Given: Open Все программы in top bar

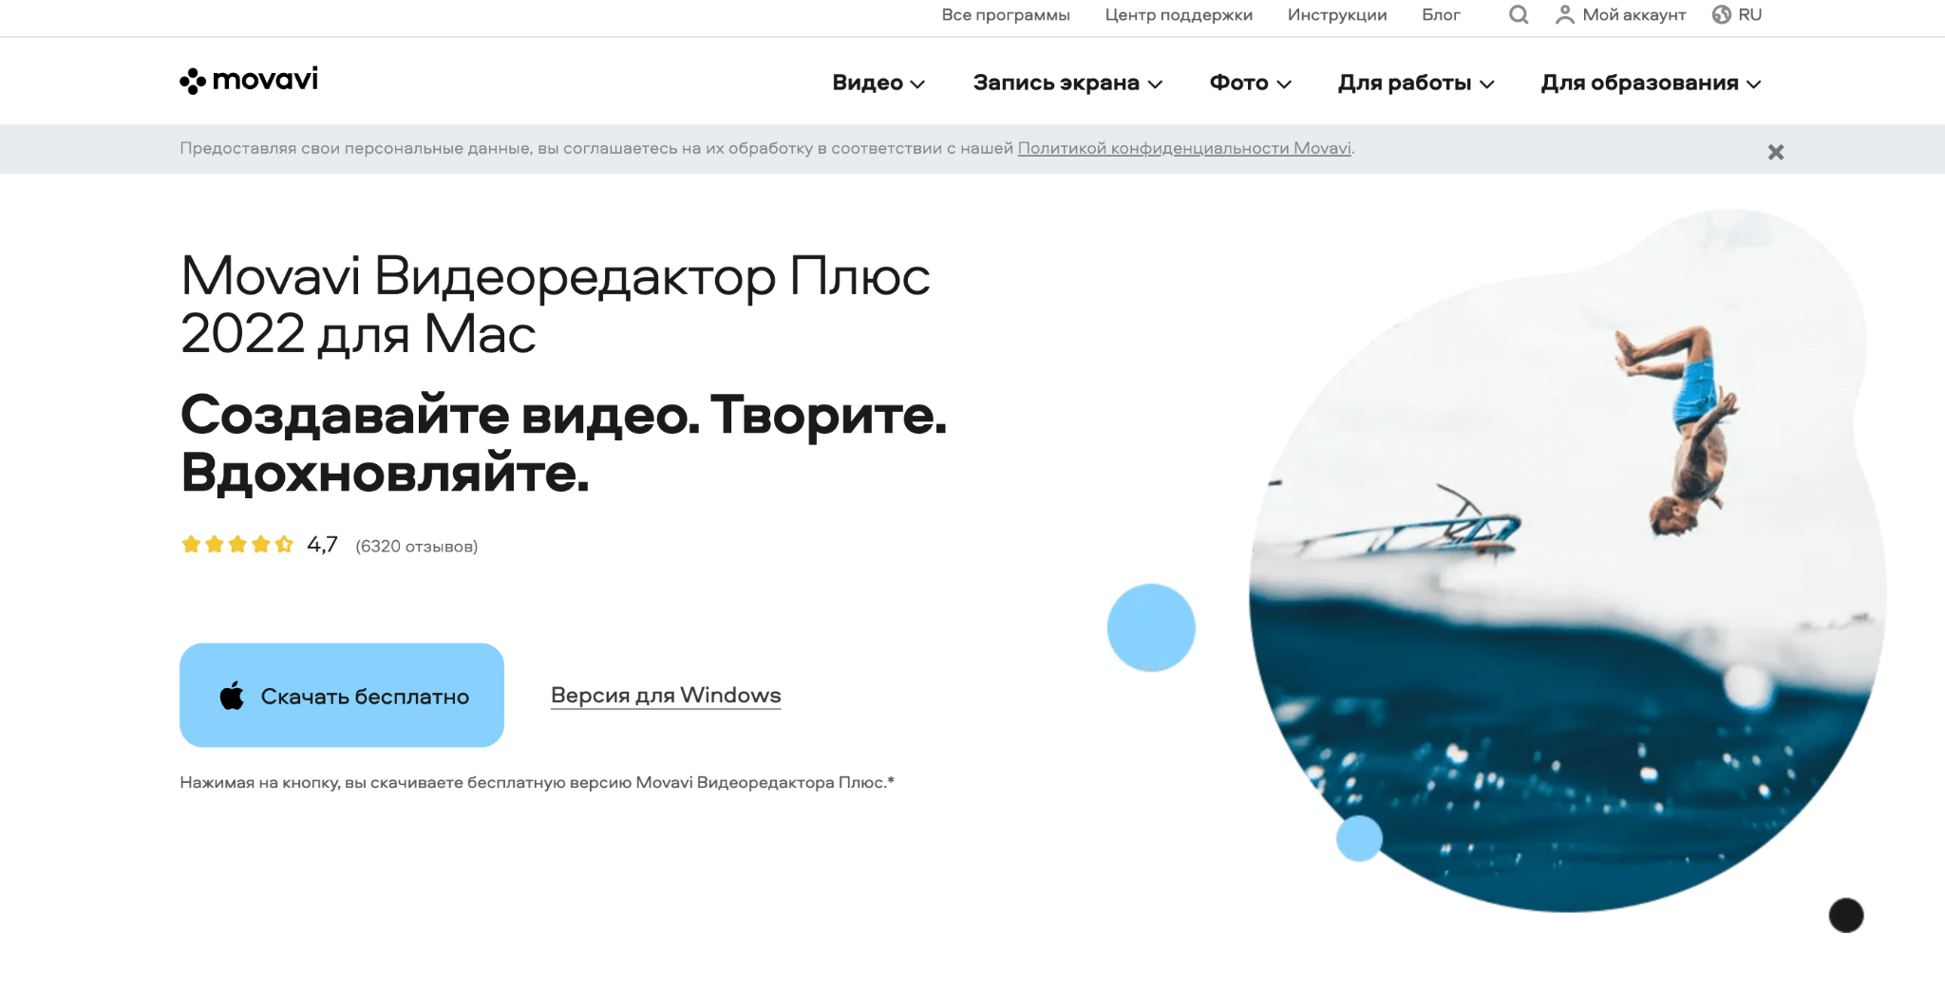Looking at the screenshot, I should click(1006, 15).
